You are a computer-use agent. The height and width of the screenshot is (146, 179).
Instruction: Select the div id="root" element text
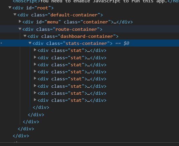tap(33, 8)
